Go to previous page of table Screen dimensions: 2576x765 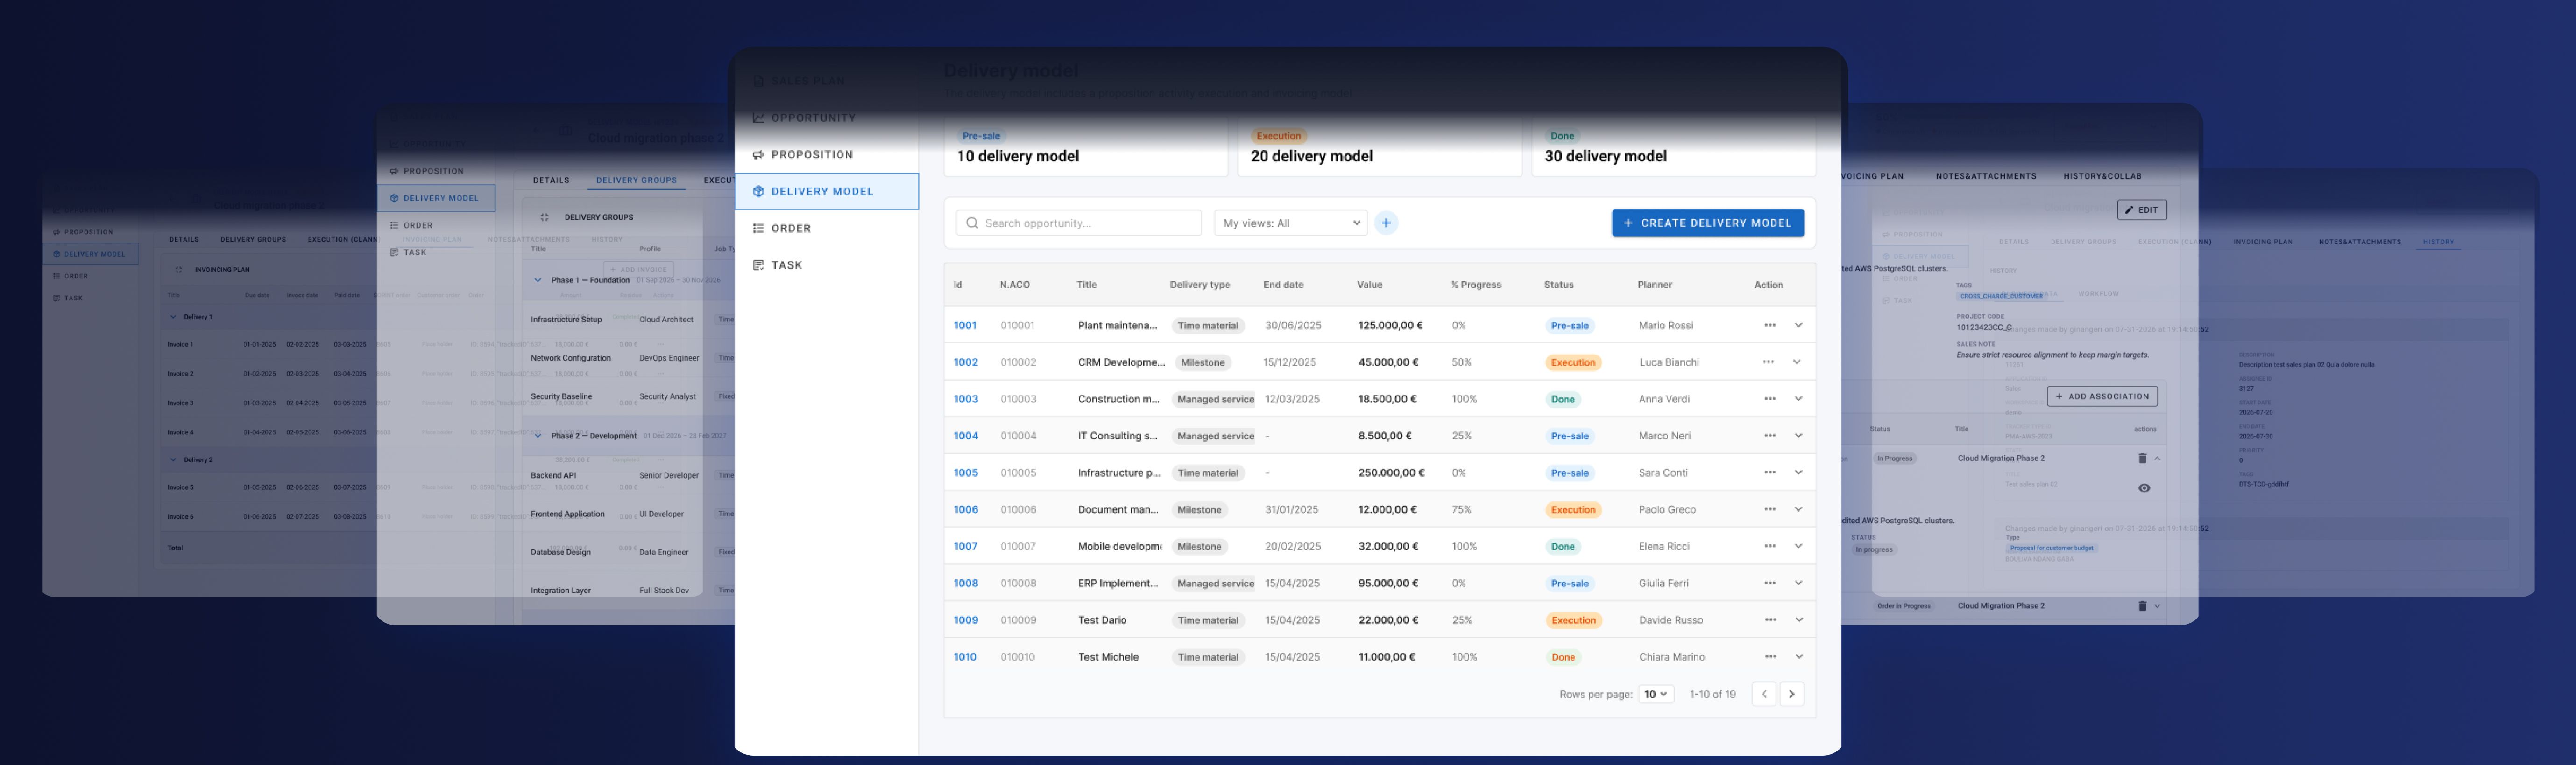[x=1764, y=694]
